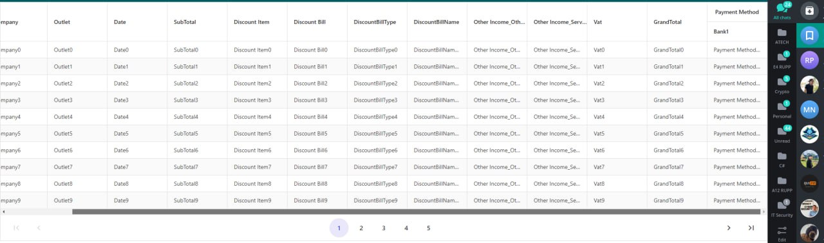Open the RP avatar chat

(x=809, y=60)
